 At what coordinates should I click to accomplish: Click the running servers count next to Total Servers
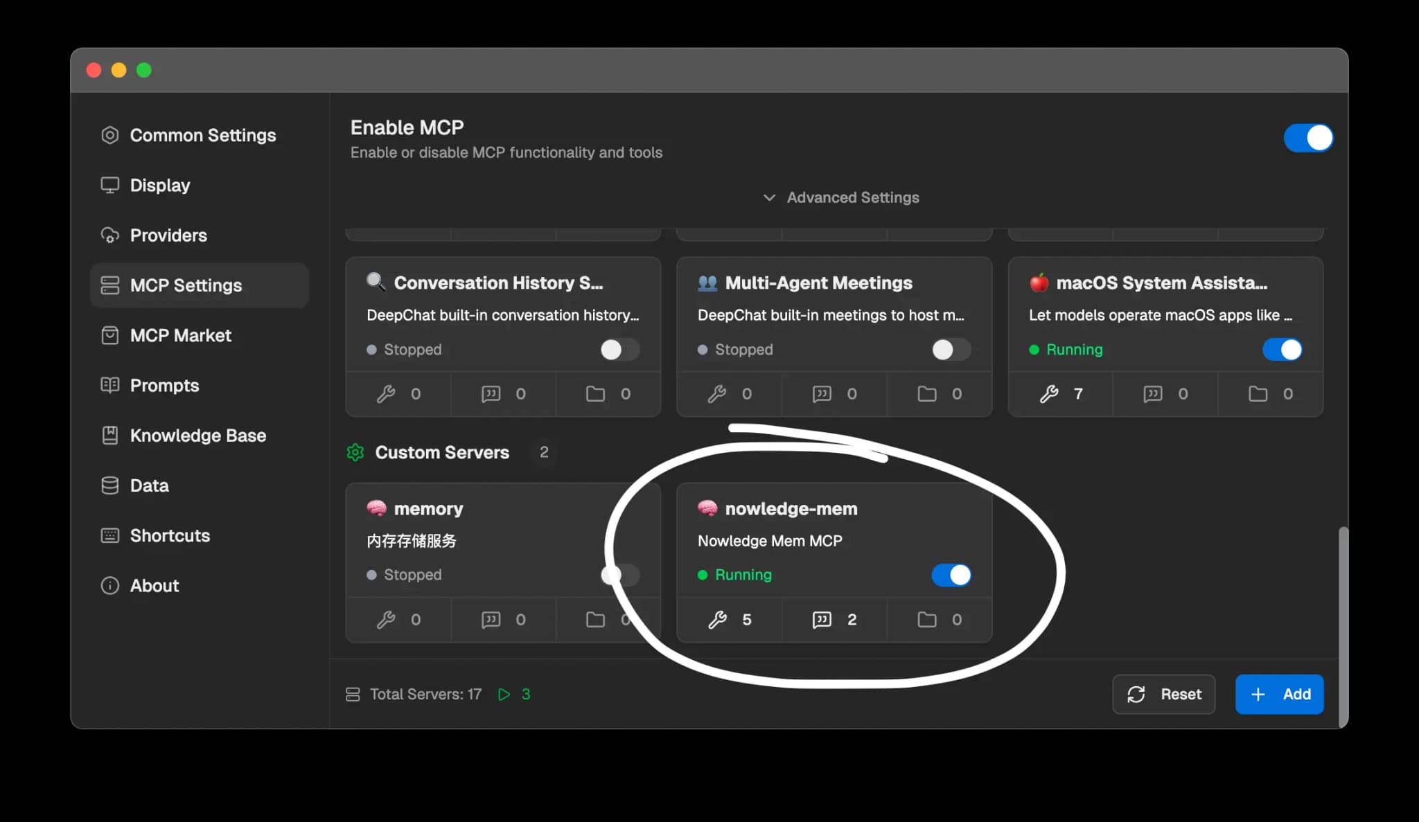pos(526,694)
